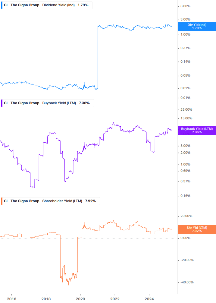This screenshot has width=216, height=303.
Task: Click the 2018 label on the time axis
Action: pyautogui.click(x=46, y=299)
